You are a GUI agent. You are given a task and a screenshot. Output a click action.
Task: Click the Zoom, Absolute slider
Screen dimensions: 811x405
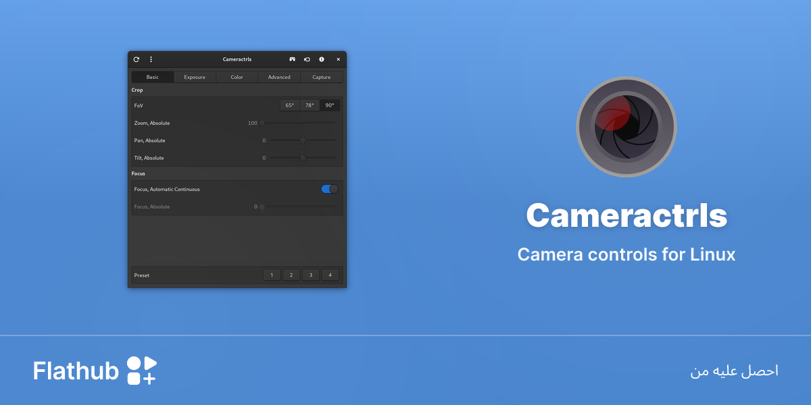299,123
